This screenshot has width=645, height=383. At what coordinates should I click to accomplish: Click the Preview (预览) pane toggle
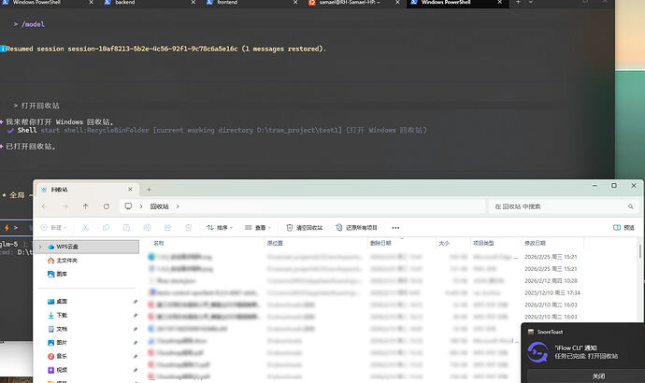click(x=623, y=227)
